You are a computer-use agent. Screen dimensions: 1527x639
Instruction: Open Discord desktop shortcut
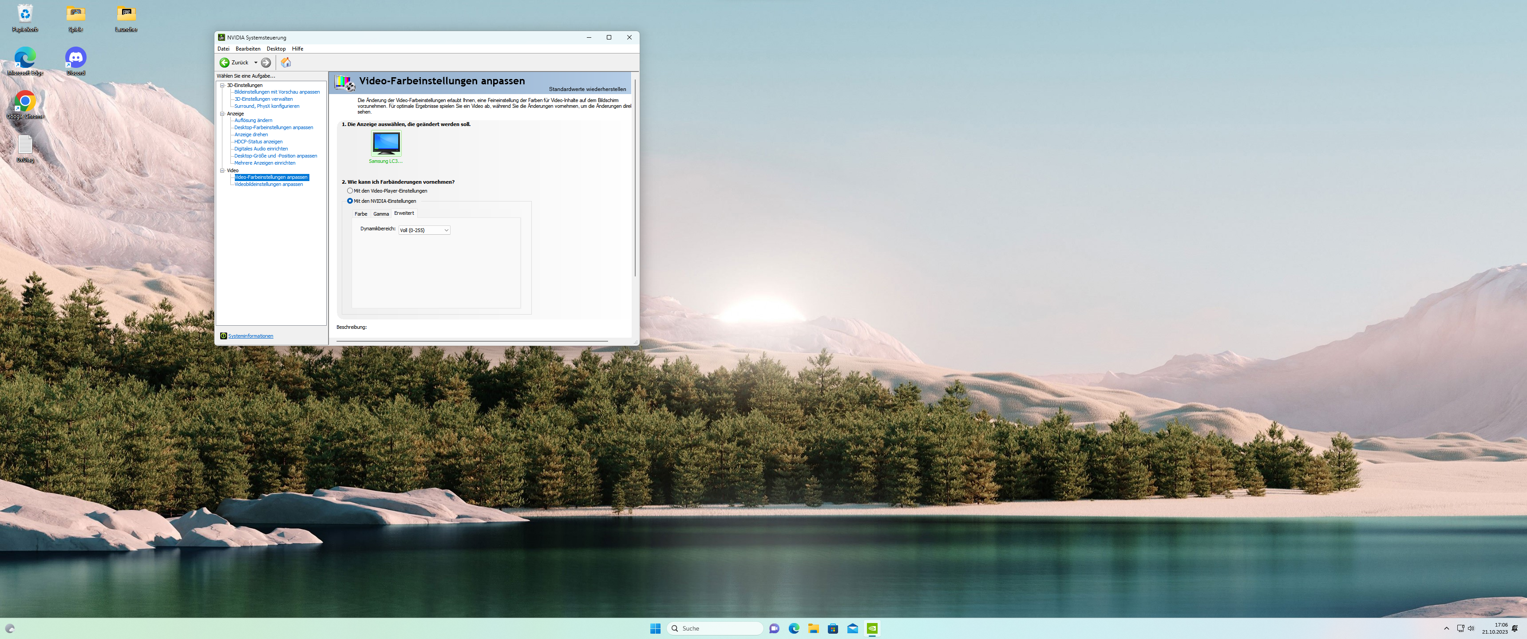[75, 58]
